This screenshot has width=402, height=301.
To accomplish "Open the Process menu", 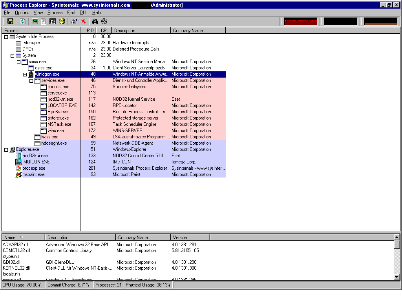I will click(55, 13).
